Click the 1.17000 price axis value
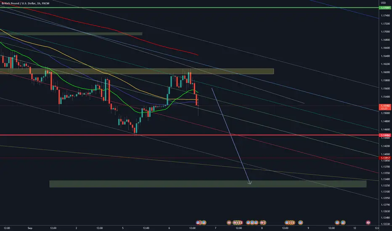392x231 pixels. coord(385,32)
